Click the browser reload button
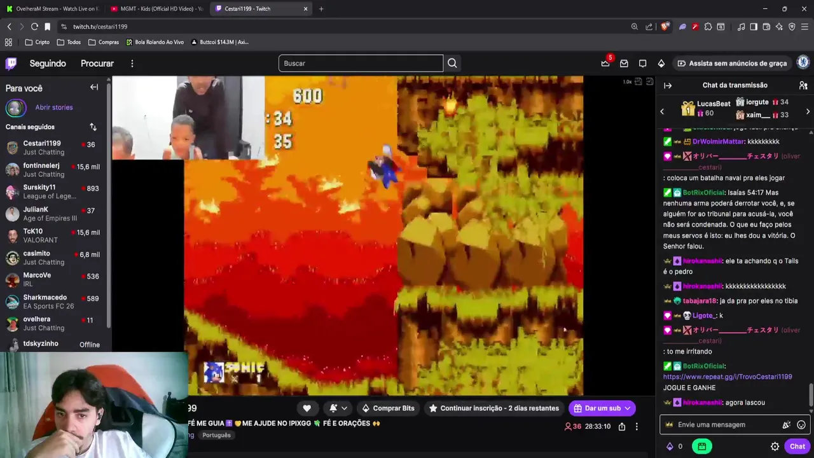814x458 pixels. click(34, 27)
